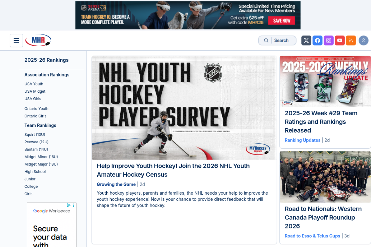Go to Midget Major (18U) rankings
The height and width of the screenshot is (247, 371).
pyautogui.click(x=41, y=164)
